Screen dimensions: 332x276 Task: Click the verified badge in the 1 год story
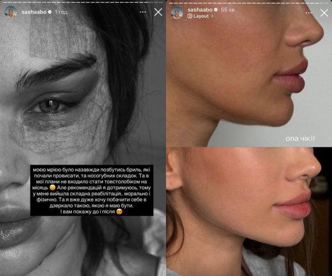click(x=50, y=12)
